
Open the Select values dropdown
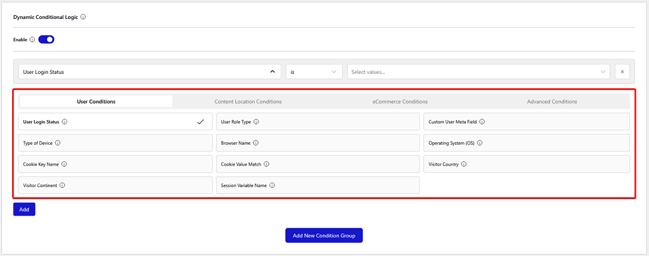click(x=479, y=72)
